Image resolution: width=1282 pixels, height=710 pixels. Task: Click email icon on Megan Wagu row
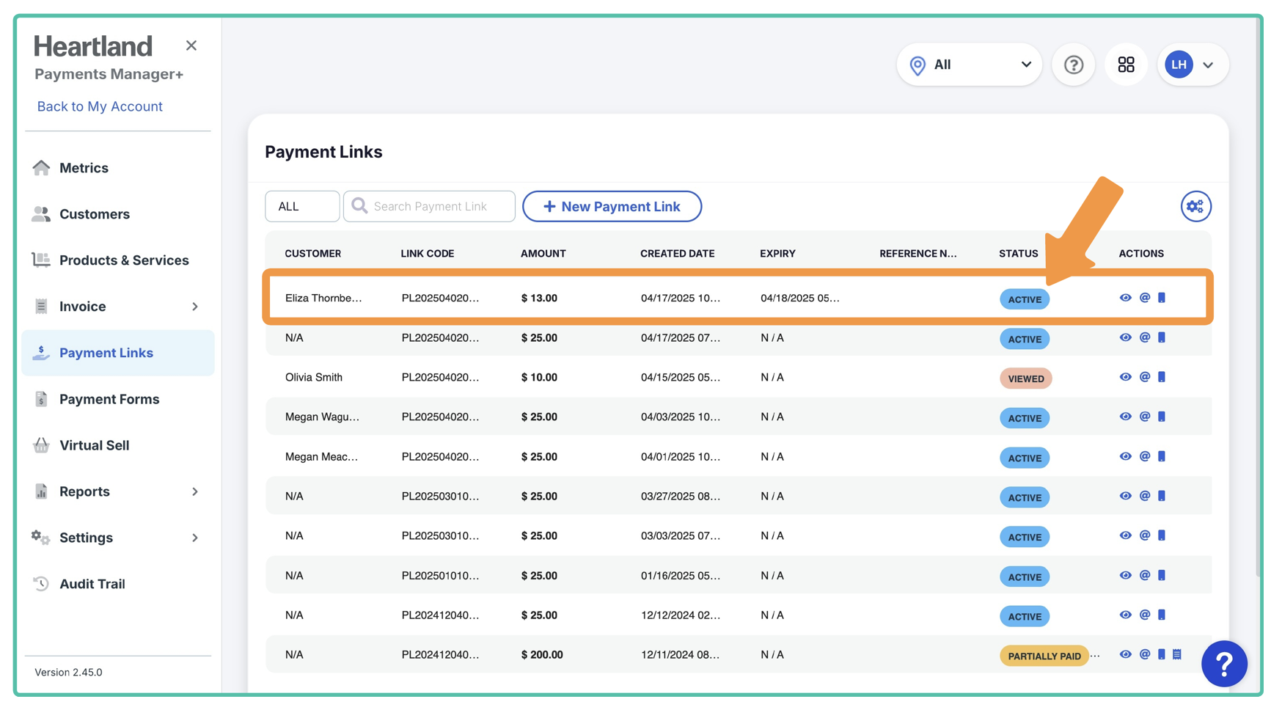(x=1144, y=417)
